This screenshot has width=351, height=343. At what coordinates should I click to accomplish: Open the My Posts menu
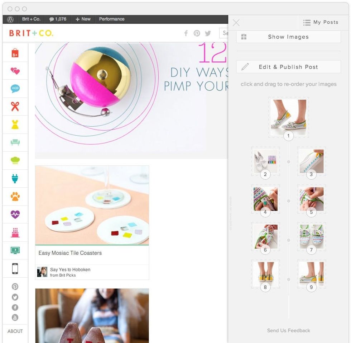321,22
